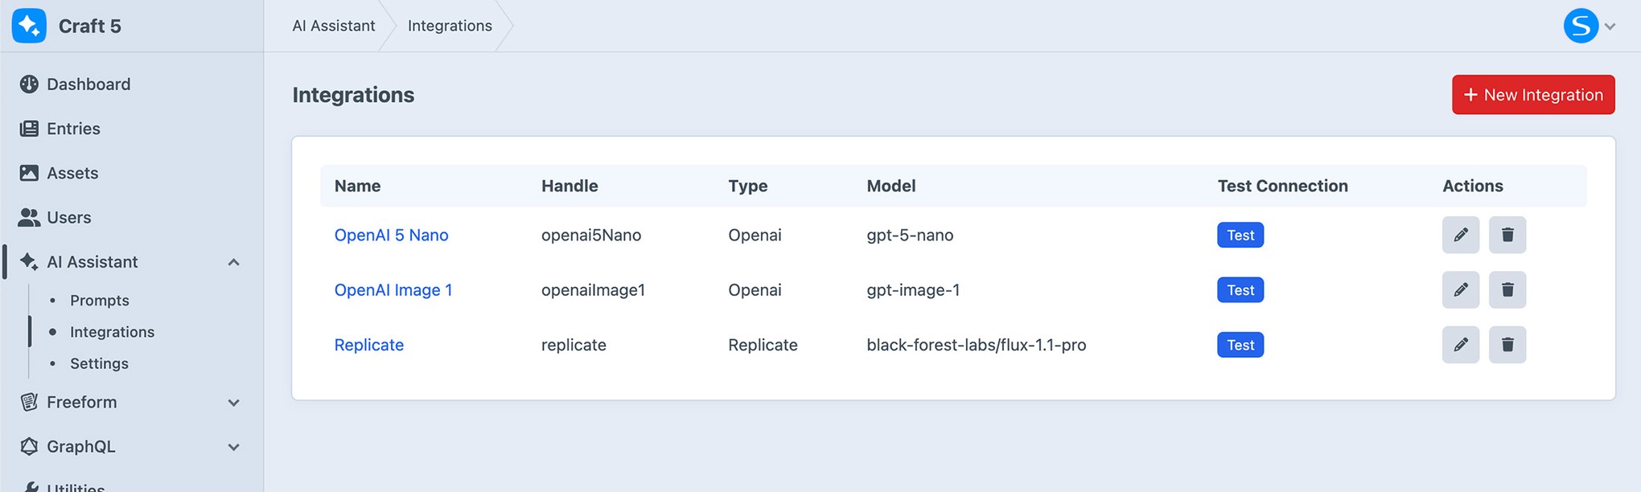Collapse the AI Assistant menu chevron
This screenshot has height=492, width=1641.
tap(234, 262)
